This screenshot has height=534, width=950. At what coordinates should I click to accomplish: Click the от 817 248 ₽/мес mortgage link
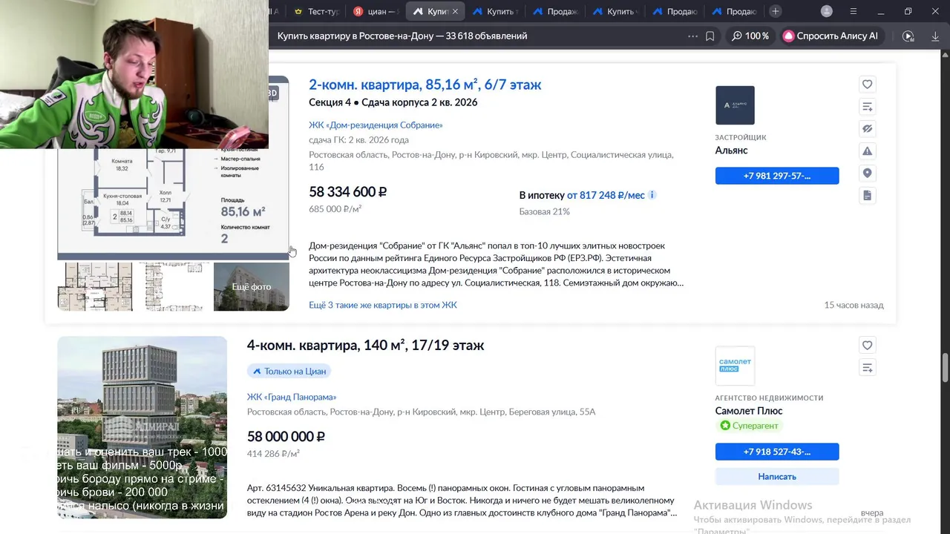pos(606,195)
